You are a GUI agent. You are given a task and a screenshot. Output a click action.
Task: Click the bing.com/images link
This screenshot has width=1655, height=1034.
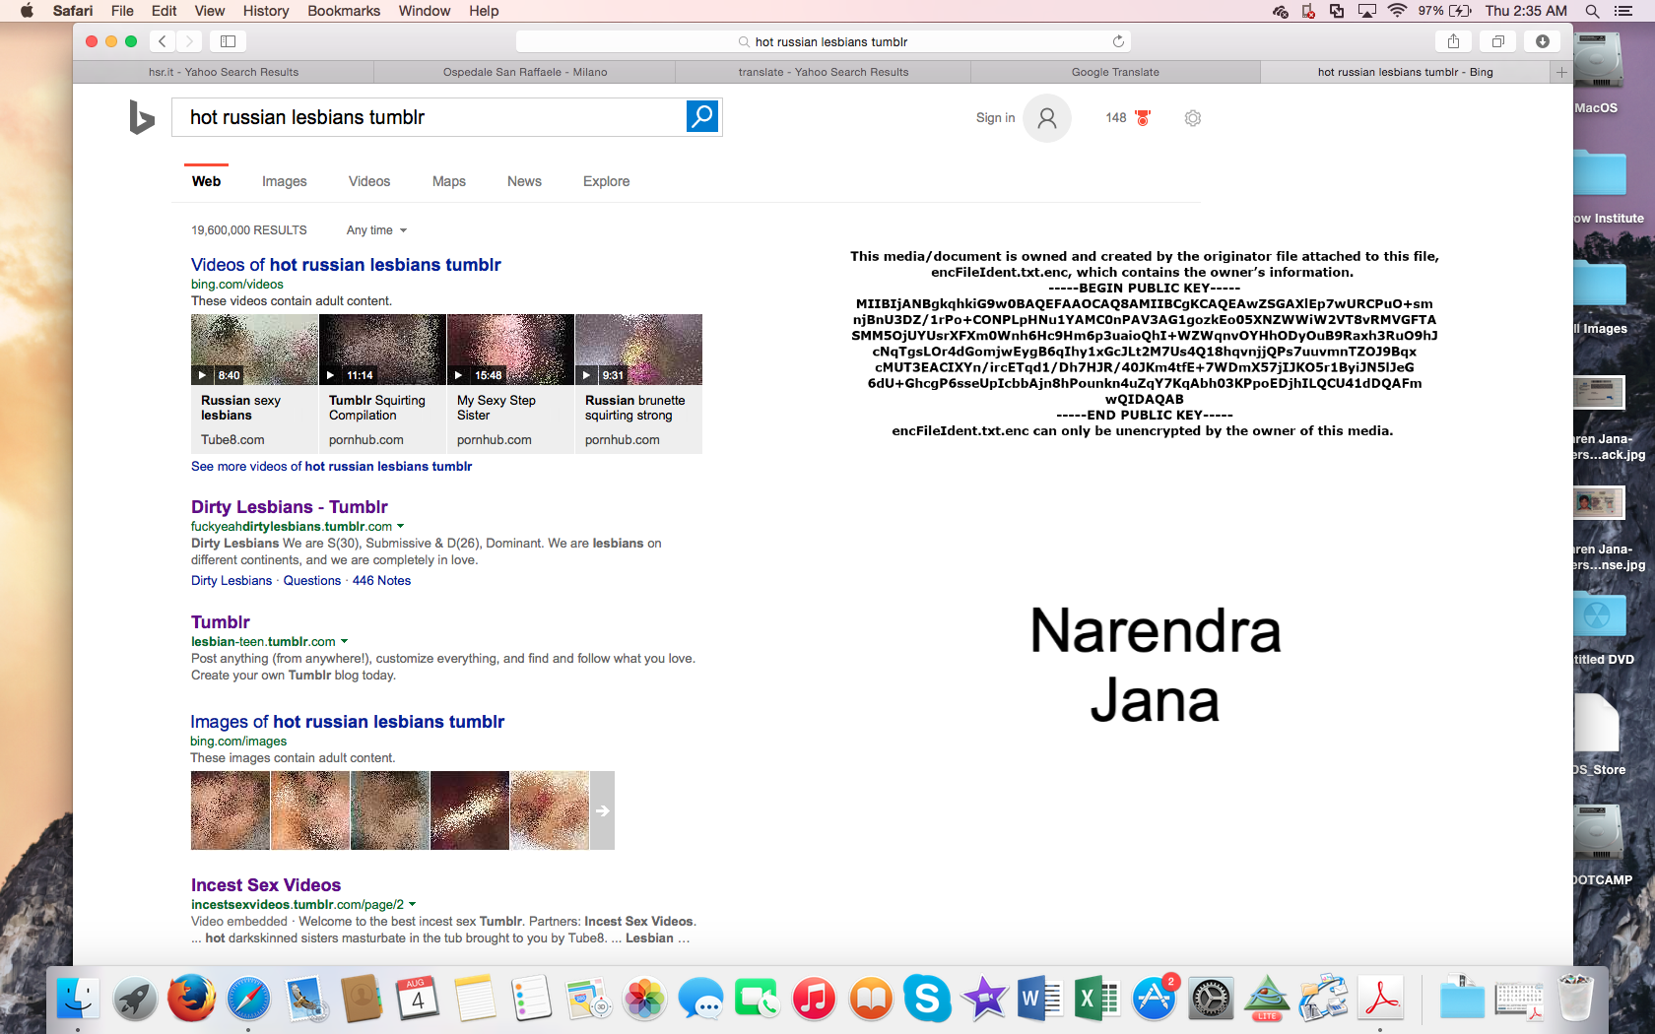pos(238,742)
